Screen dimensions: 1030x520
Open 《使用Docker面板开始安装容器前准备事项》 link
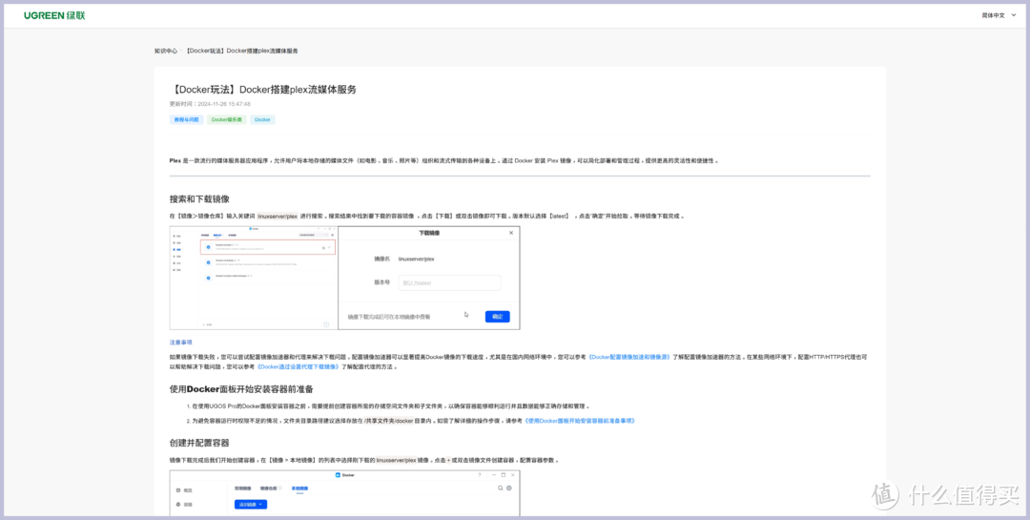[580, 420]
